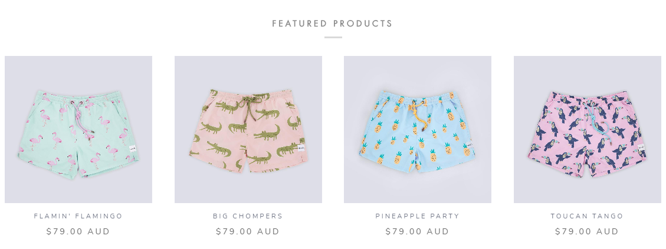Click the FLAMIN' FLAMINGO product title
The image size is (666, 249).
tap(78, 216)
